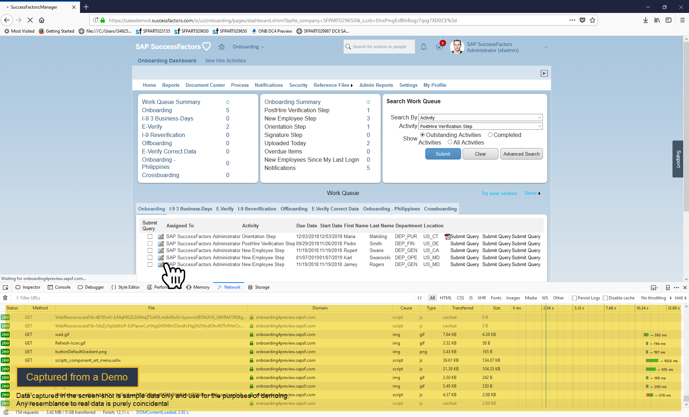The width and height of the screenshot is (689, 417).
Task: Open browser home page
Action: pos(42,20)
